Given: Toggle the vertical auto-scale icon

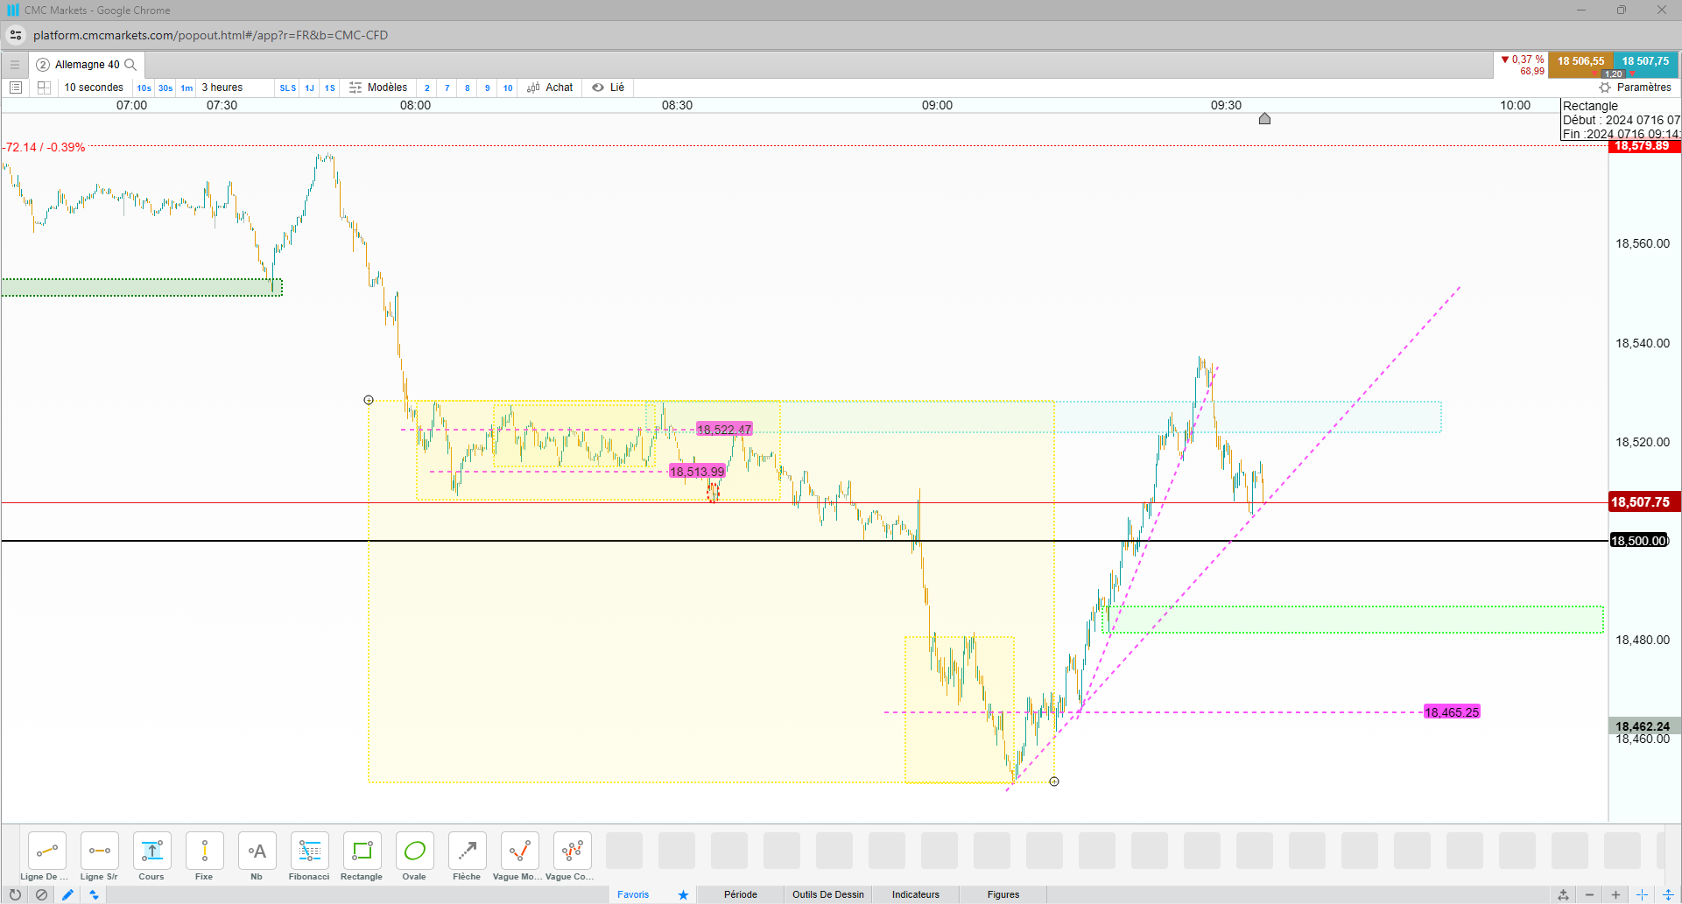Looking at the screenshot, I should [x=1668, y=894].
